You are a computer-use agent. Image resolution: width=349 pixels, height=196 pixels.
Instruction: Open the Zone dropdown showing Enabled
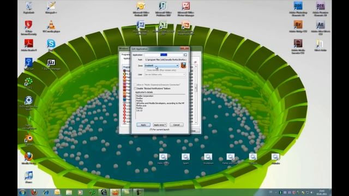(161, 65)
